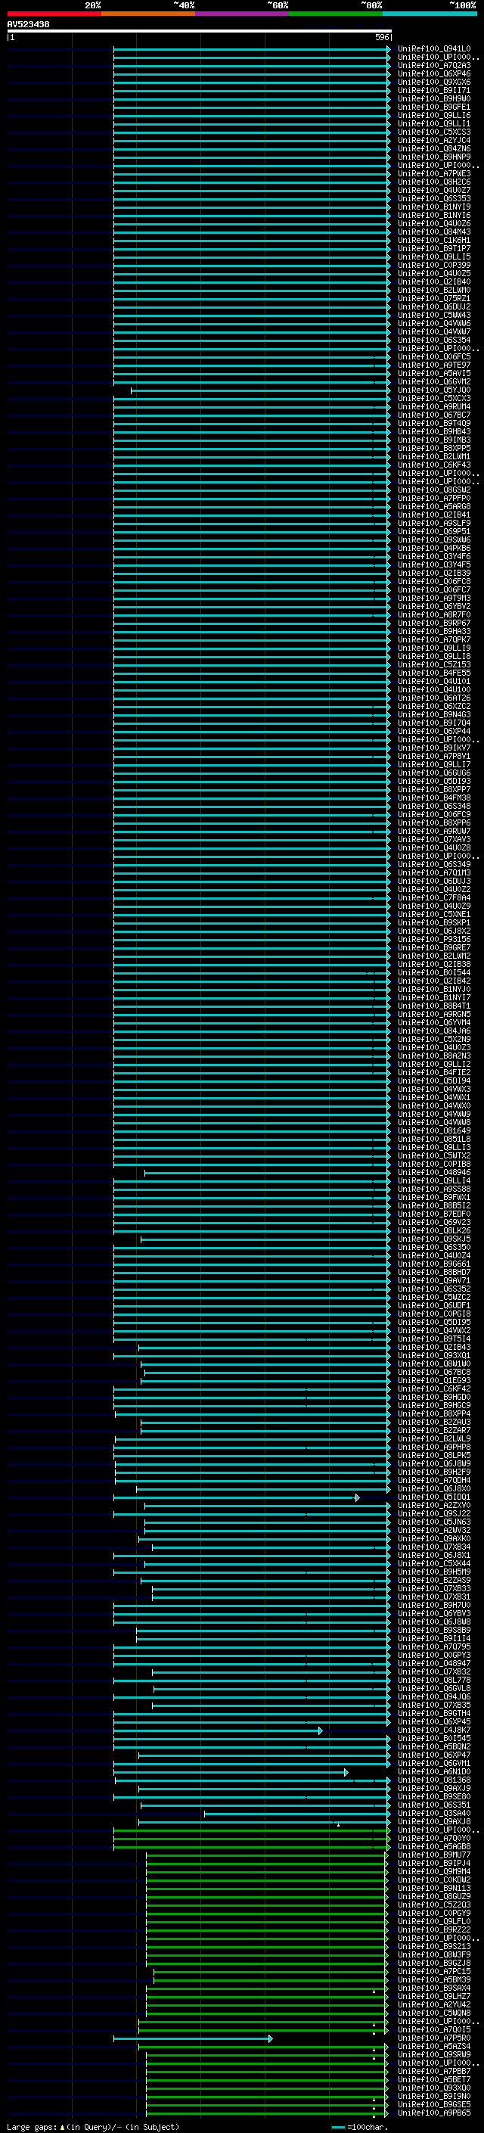Viewport: 484px width, 2133px height.
Task: Select the label UniRef100_B9IPJ4
Action: pos(434,1863)
